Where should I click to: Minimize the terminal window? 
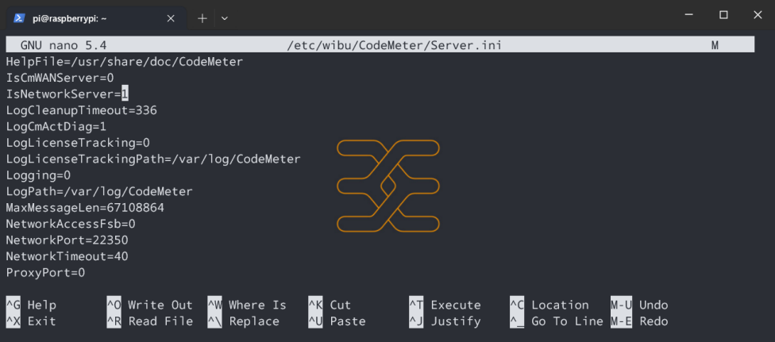click(689, 15)
